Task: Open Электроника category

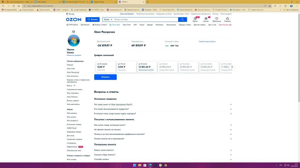Action: (171, 25)
